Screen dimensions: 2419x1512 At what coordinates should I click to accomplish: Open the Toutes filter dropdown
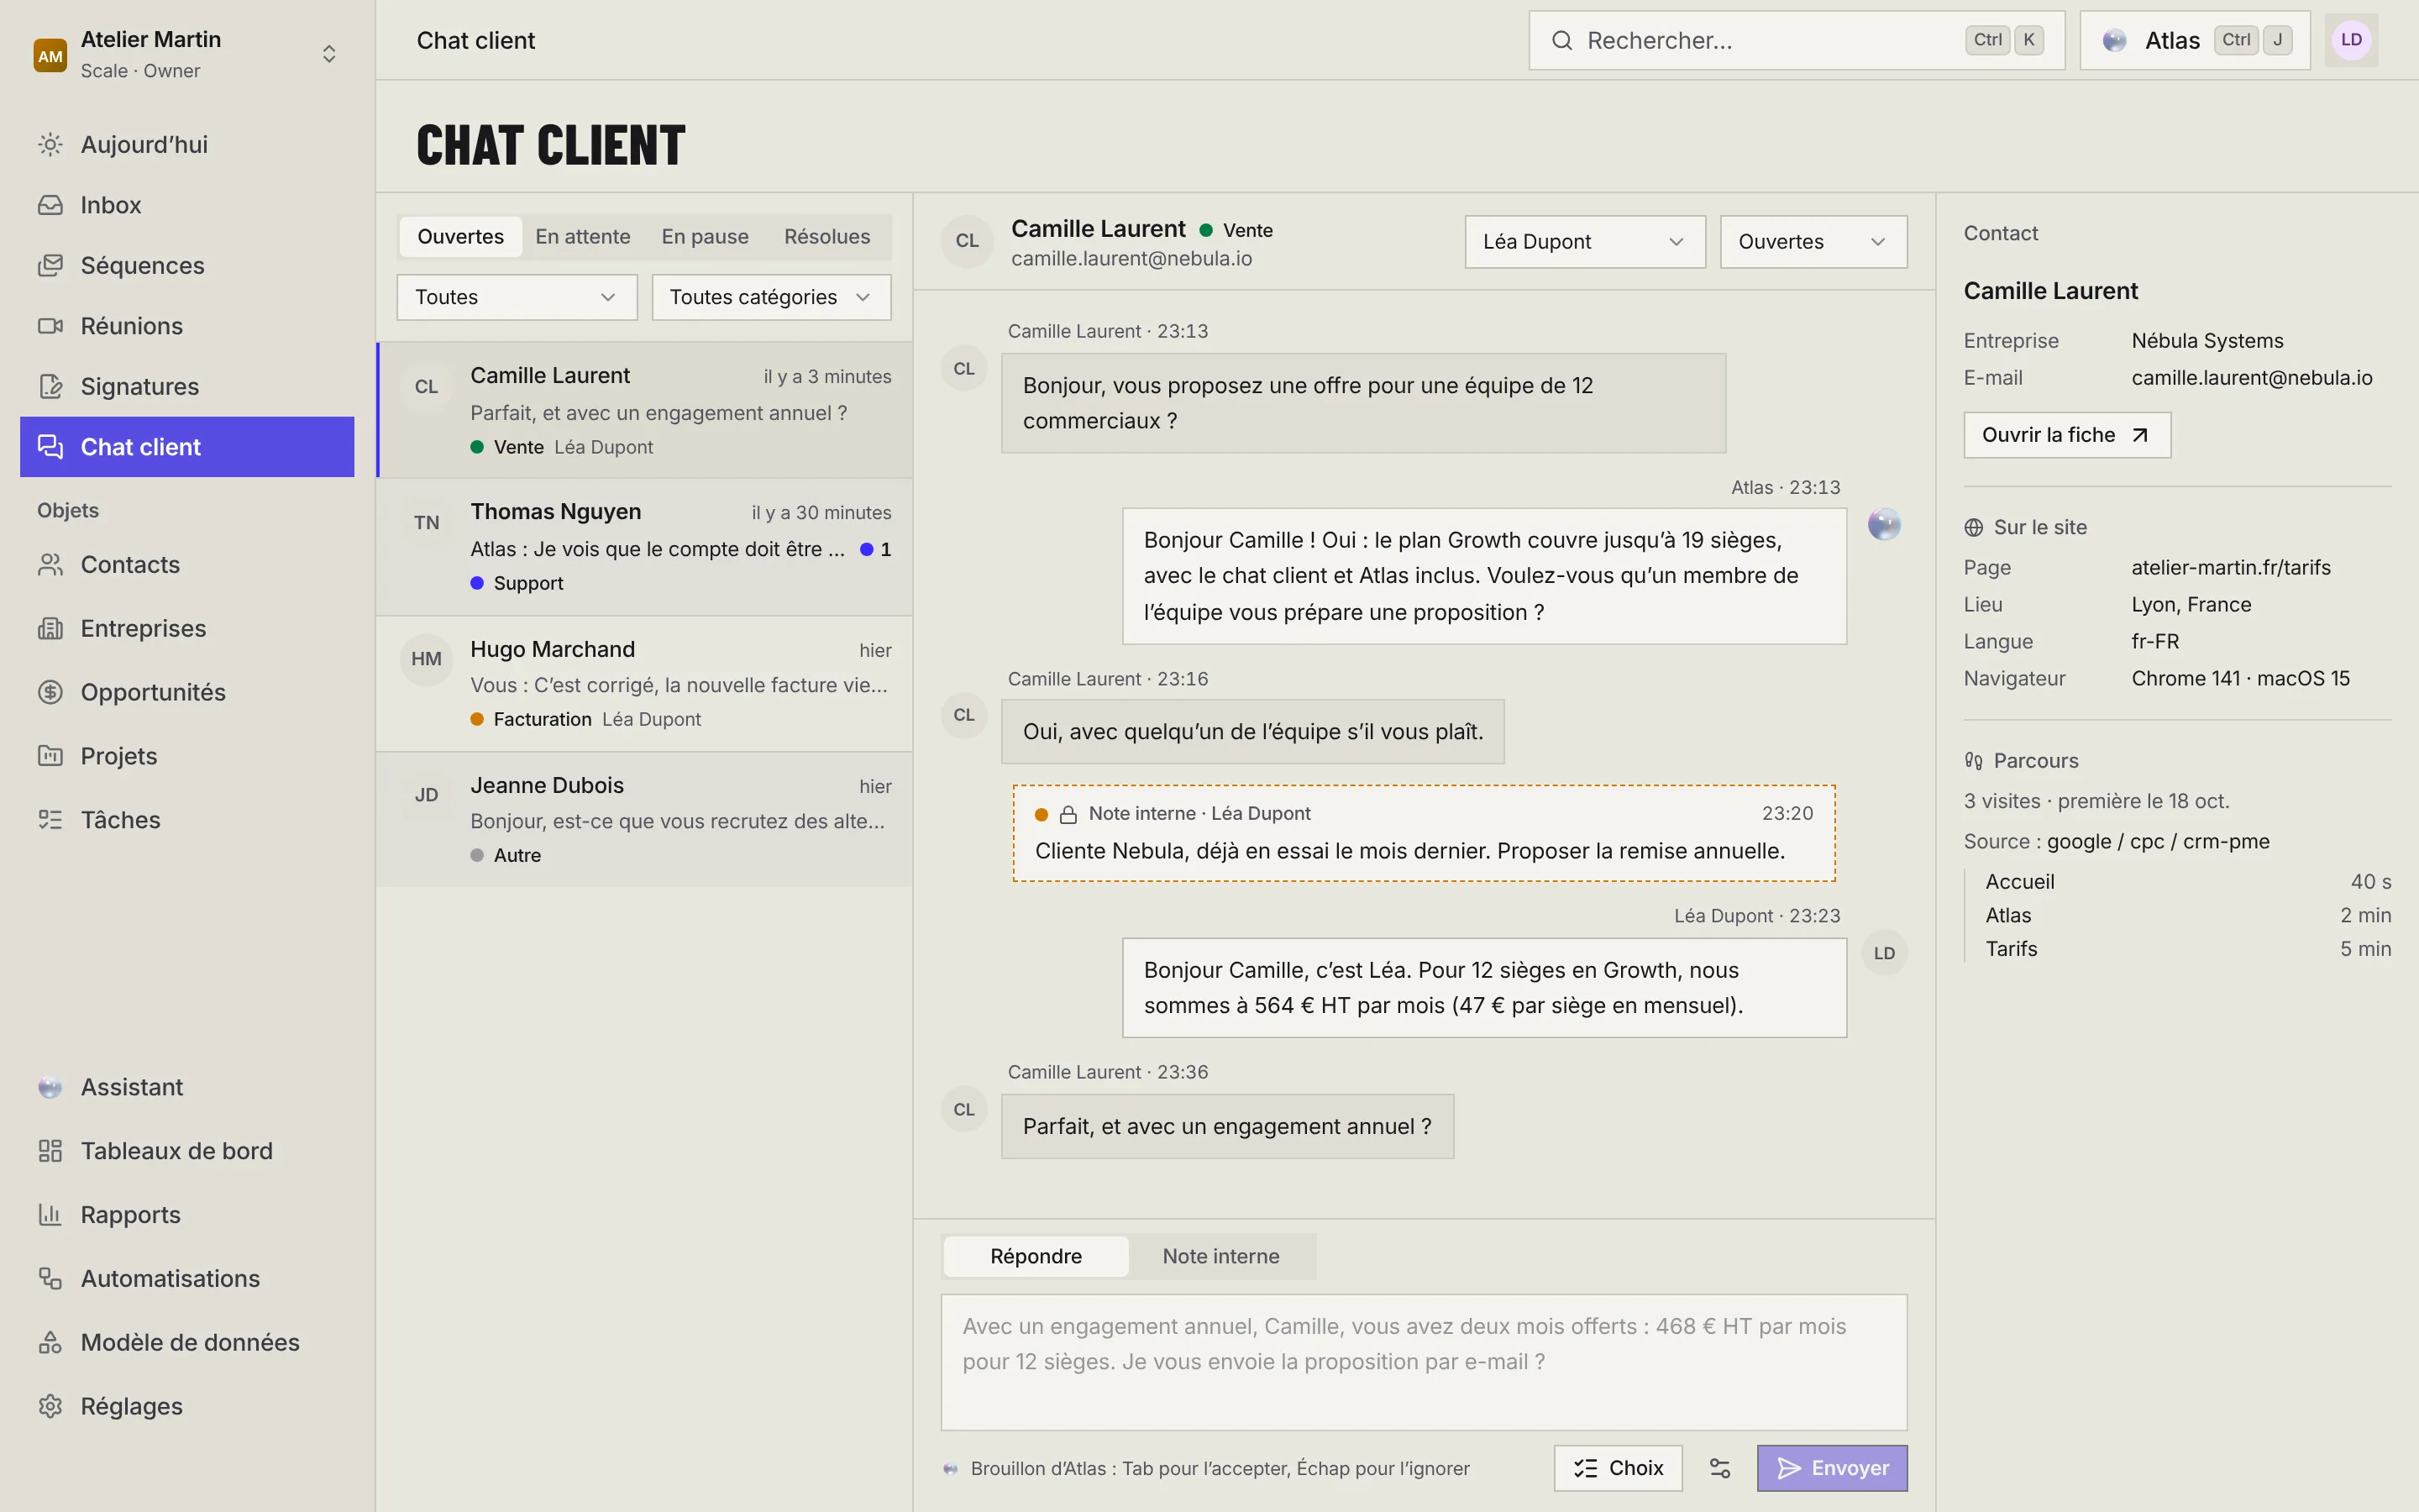517,297
